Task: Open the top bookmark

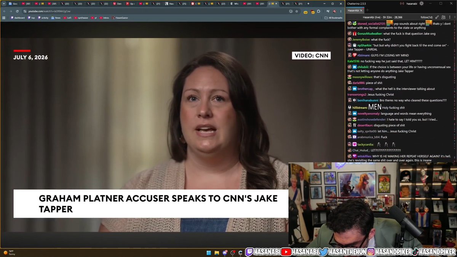Action: point(31,18)
